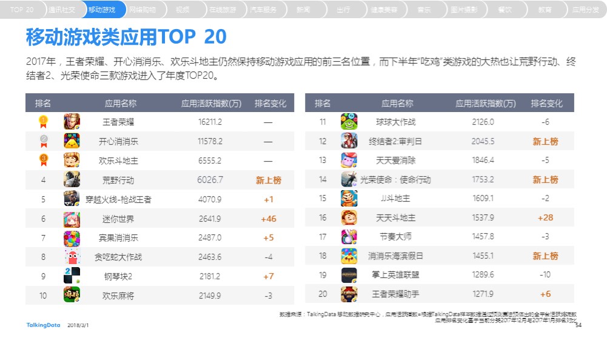
Task: Click the 欢乐麻将 app icon
Action: click(x=72, y=294)
